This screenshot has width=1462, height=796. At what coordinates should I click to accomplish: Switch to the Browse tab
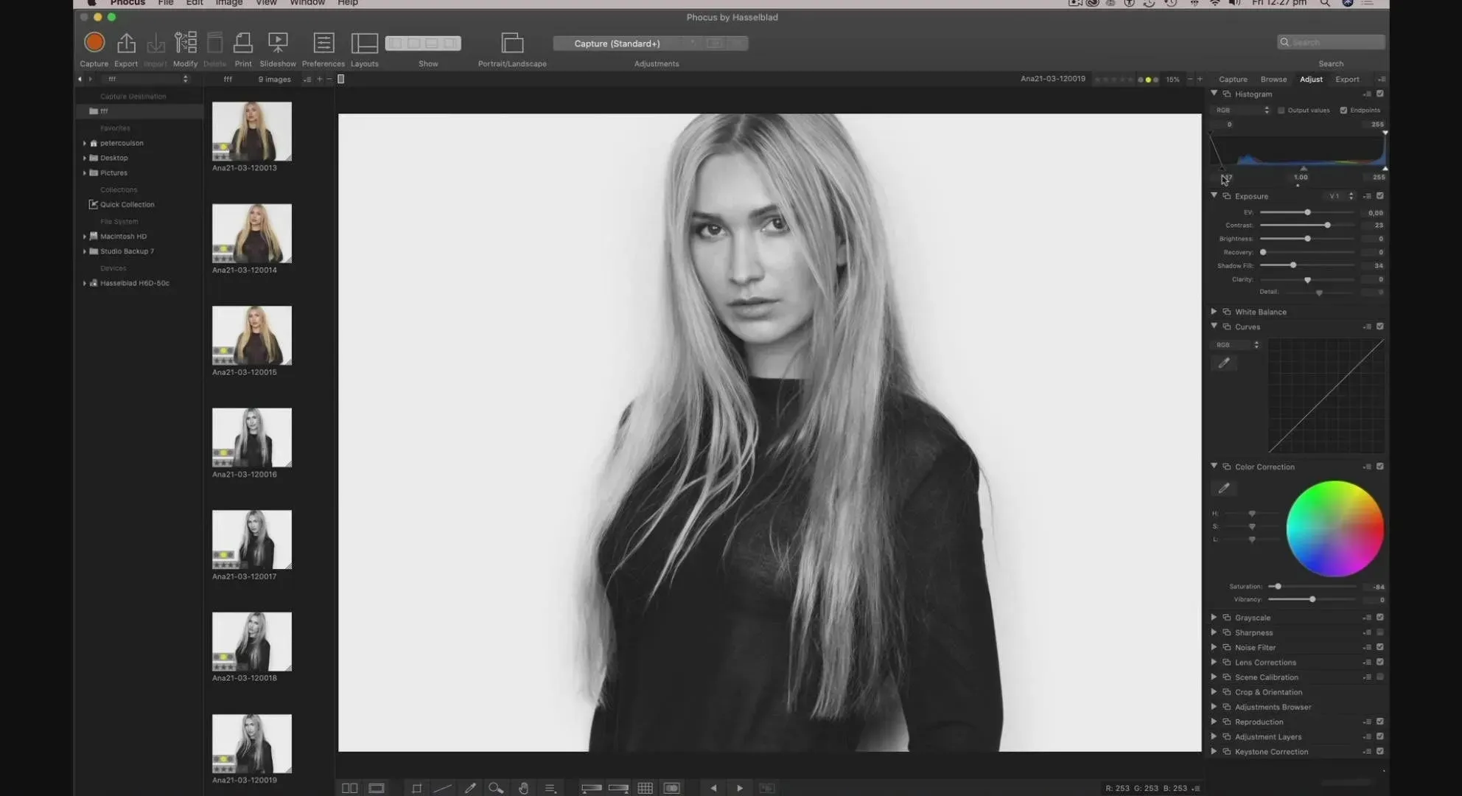point(1273,79)
